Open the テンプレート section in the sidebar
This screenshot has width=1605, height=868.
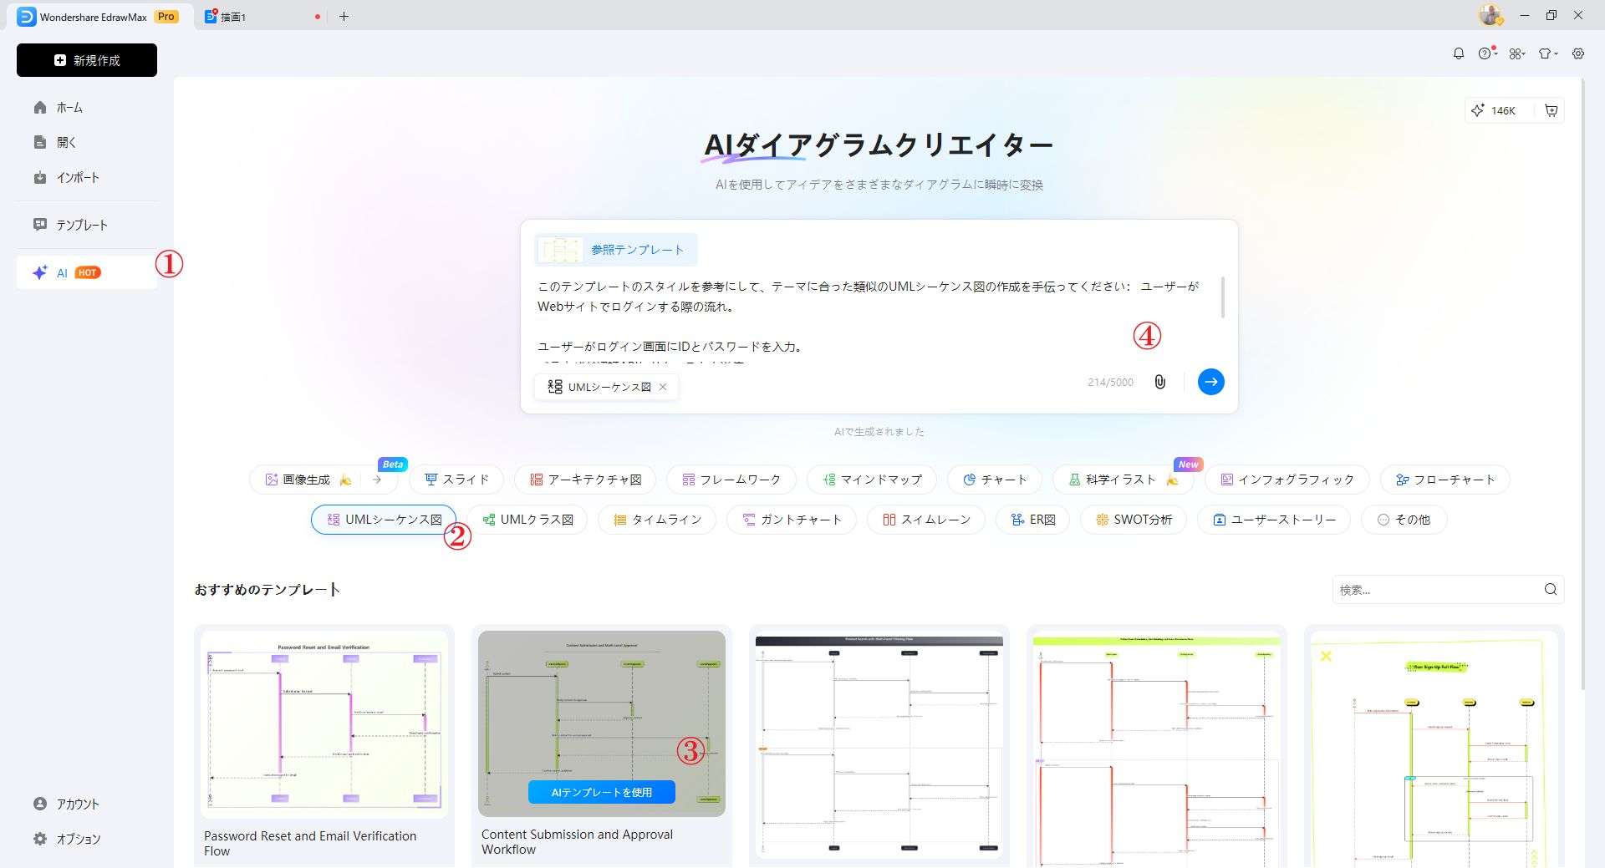[x=82, y=224]
